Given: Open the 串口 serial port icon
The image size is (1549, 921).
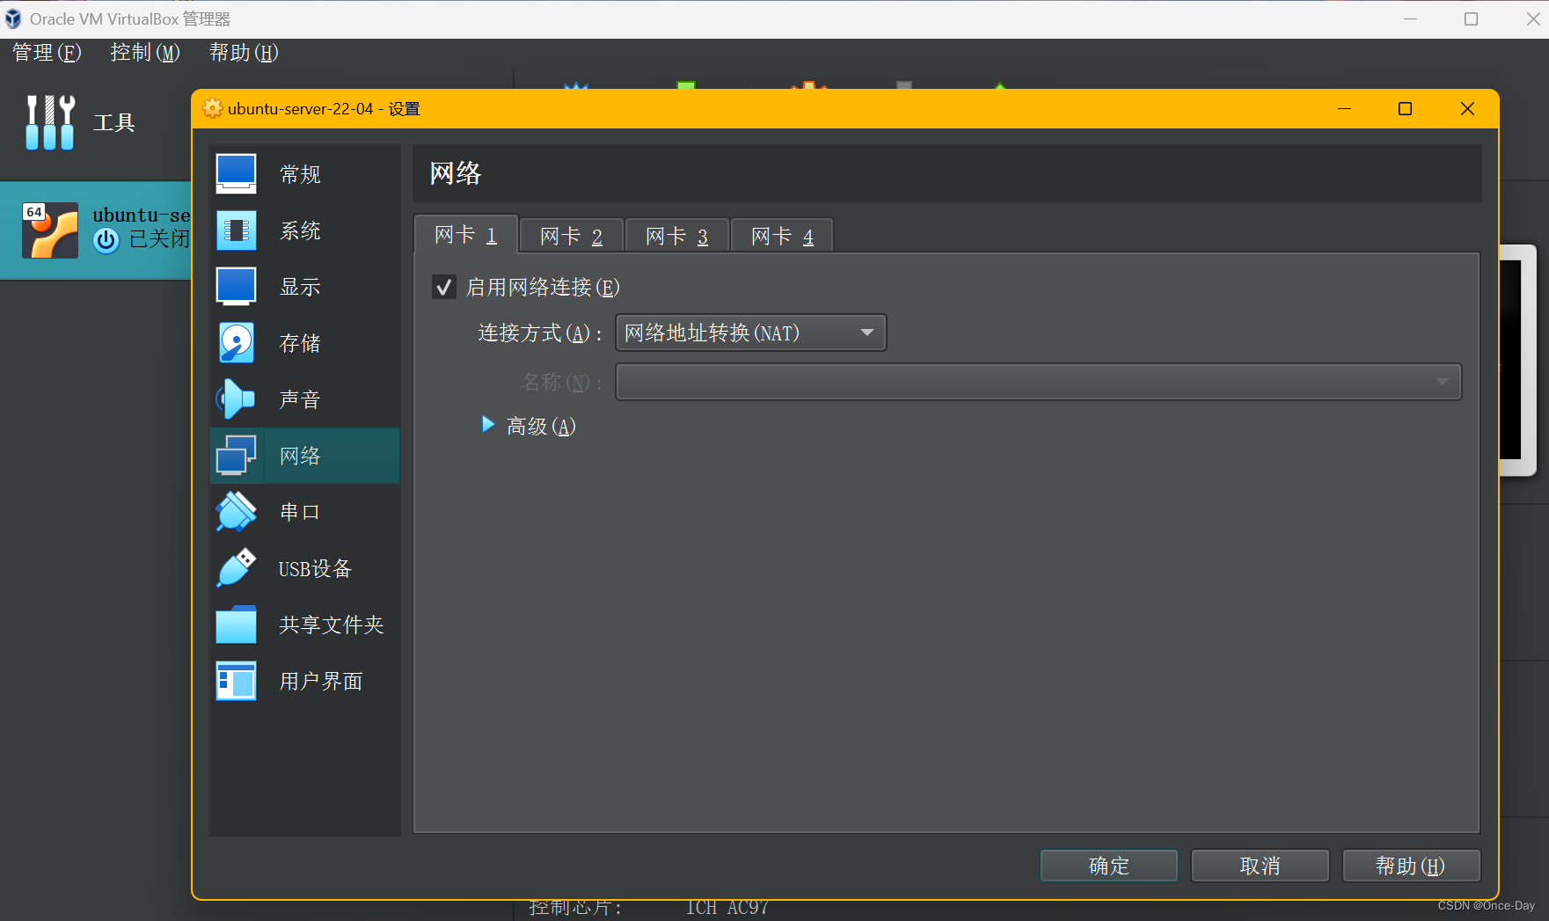Looking at the screenshot, I should [x=236, y=512].
